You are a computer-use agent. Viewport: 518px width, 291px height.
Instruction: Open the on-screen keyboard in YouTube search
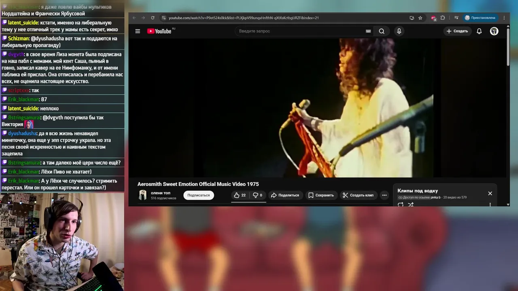[368, 31]
